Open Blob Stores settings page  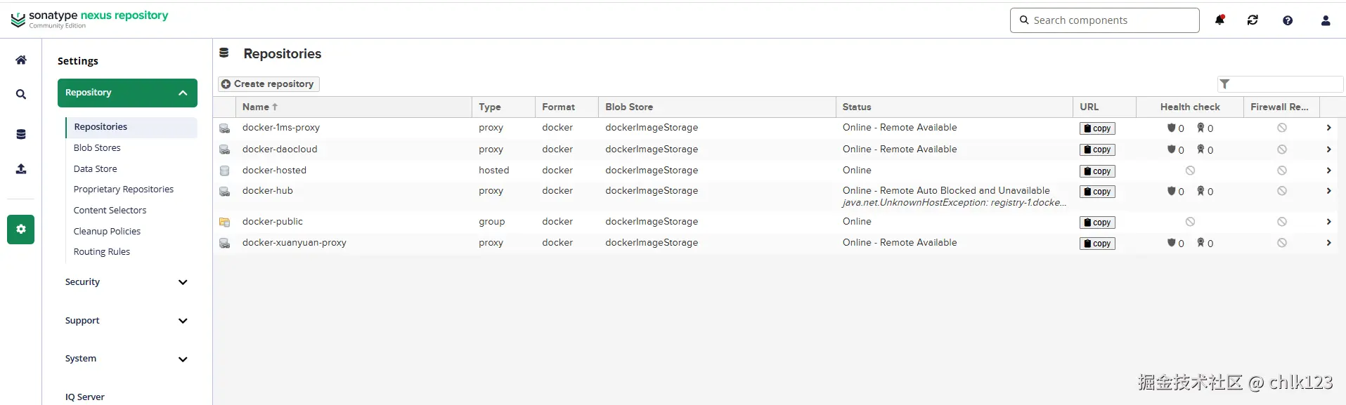pos(97,148)
